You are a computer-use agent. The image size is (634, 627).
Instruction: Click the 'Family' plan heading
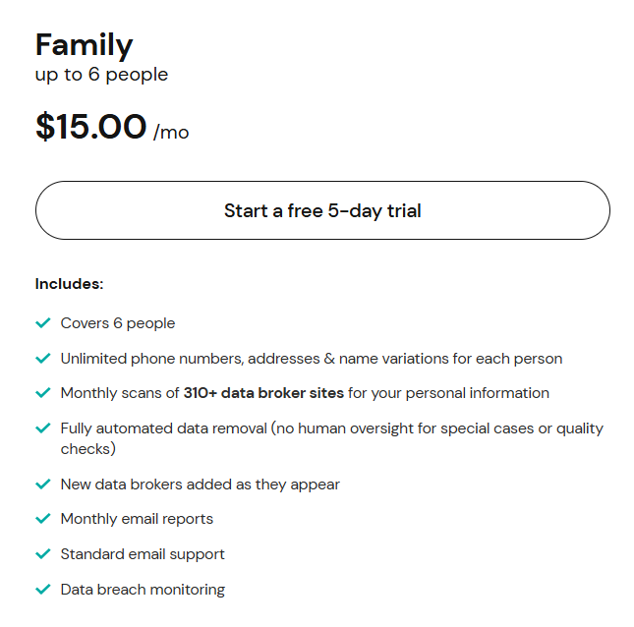[x=84, y=44]
